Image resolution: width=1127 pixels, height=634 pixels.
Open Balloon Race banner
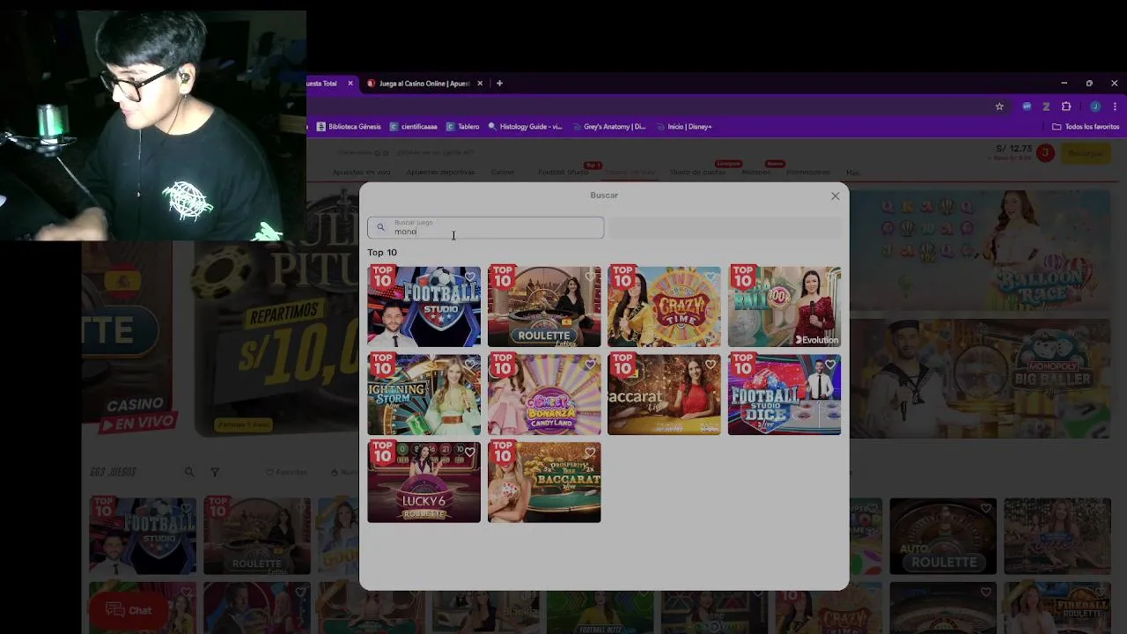click(x=980, y=250)
